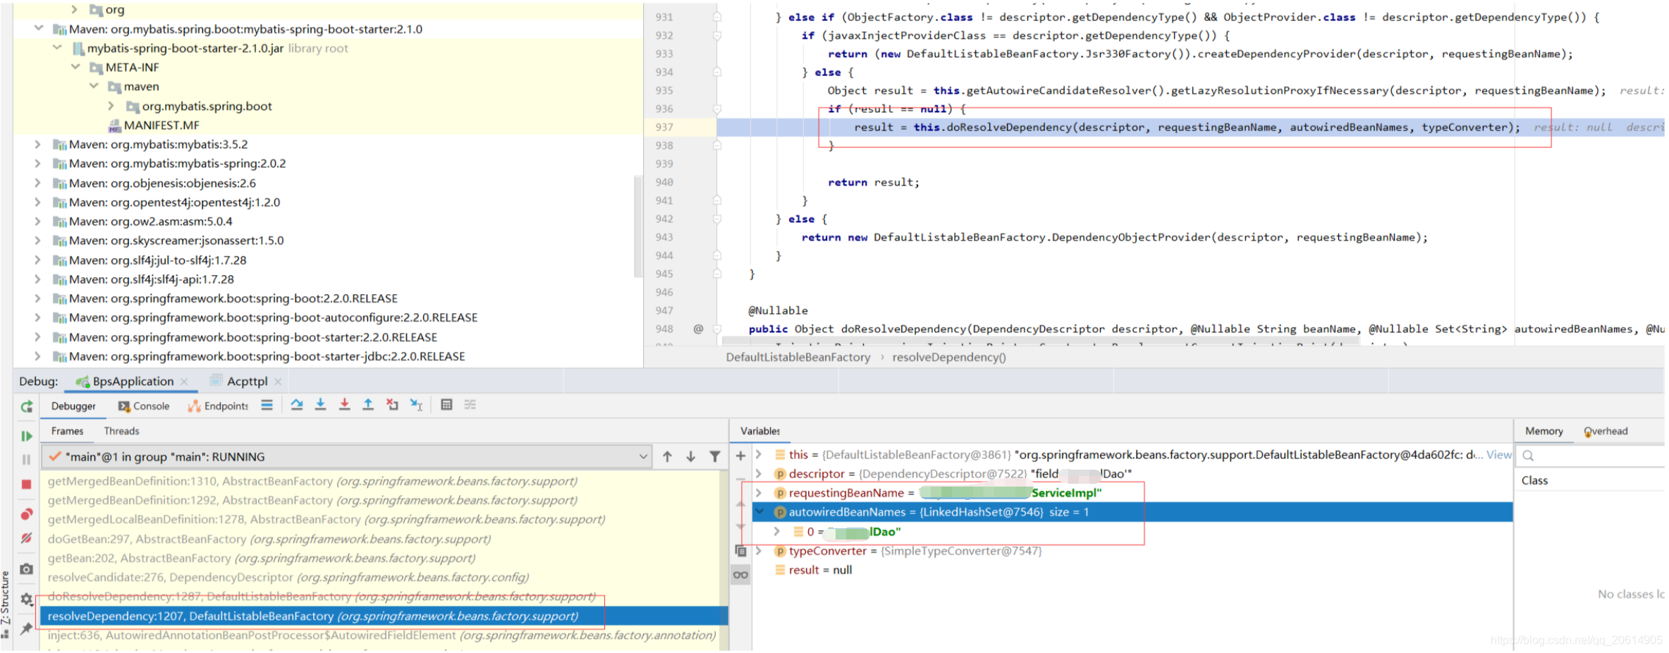The width and height of the screenshot is (1669, 653).
Task: Click the View link beside the this variable
Action: pyautogui.click(x=1498, y=455)
